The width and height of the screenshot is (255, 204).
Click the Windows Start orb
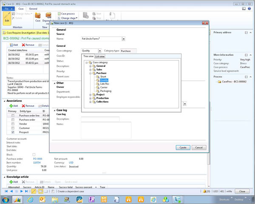(6, 199)
